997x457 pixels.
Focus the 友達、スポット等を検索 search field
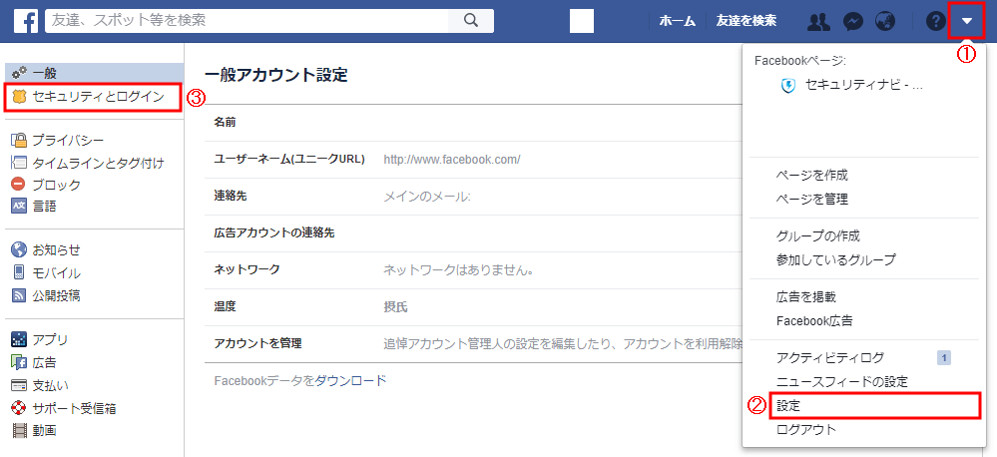[x=248, y=20]
